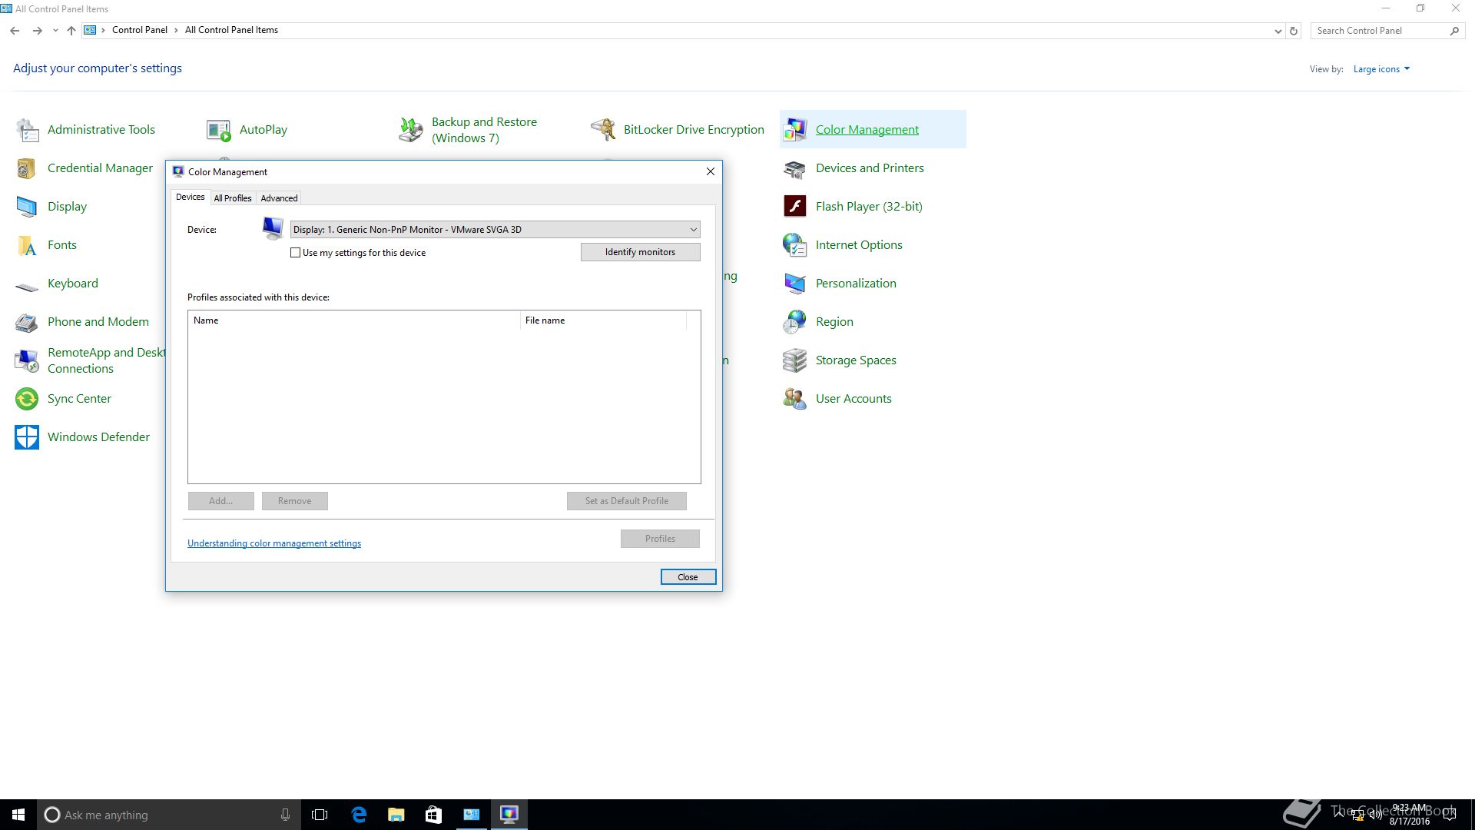The width and height of the screenshot is (1475, 830).
Task: Open Internet Options globe icon
Action: tap(795, 245)
